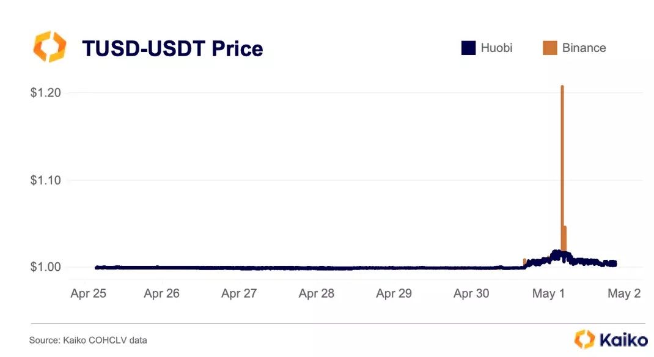Click the $1.20 y-axis label
This screenshot has height=357, width=654.
(x=45, y=93)
